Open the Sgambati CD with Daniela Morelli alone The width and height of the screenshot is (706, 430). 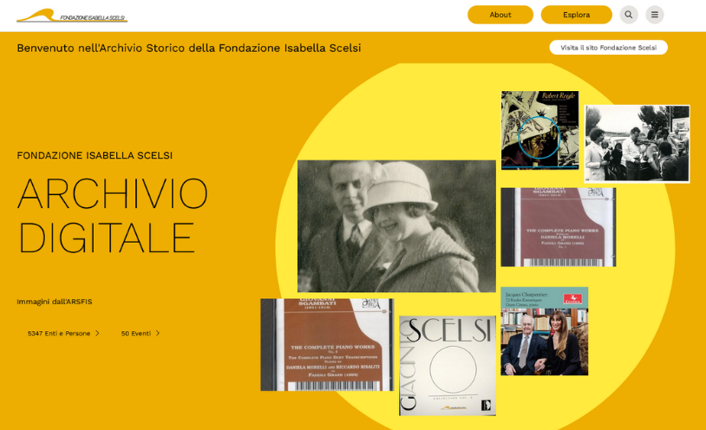point(559,227)
